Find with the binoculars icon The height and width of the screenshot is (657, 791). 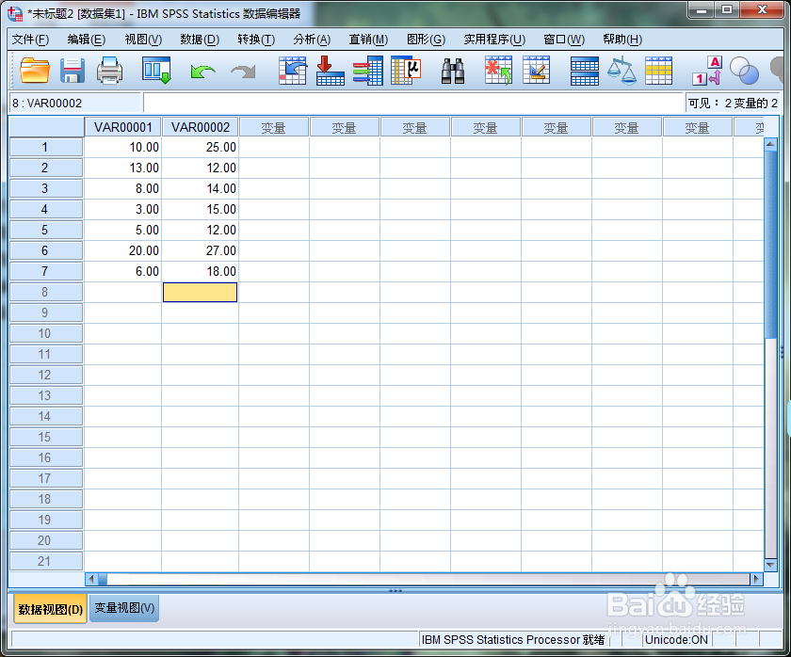point(453,71)
